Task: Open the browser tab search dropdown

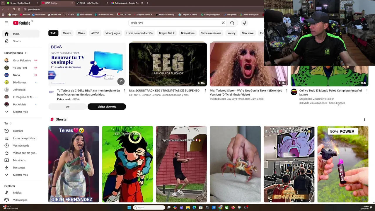Action: [3, 3]
